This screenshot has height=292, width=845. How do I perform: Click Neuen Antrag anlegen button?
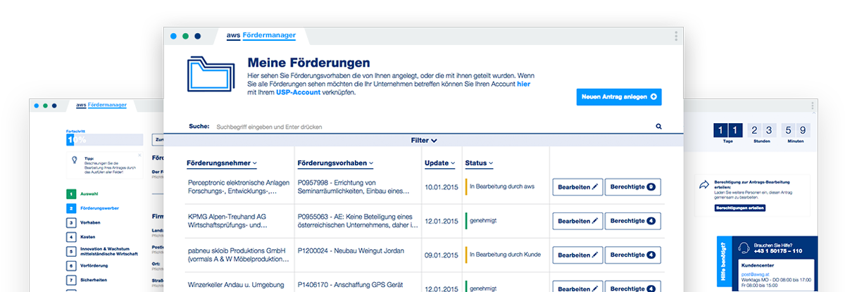[618, 97]
